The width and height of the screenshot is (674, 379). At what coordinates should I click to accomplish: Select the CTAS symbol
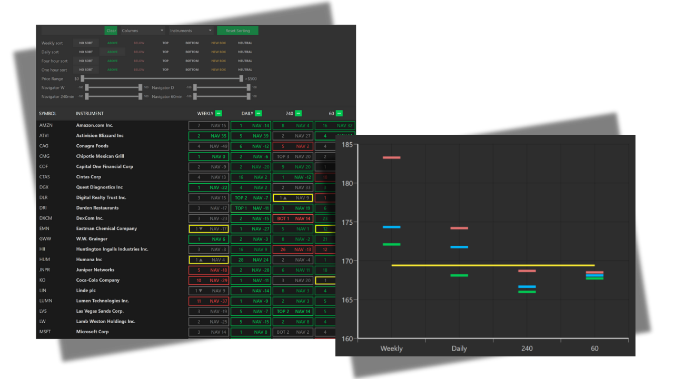[x=45, y=177]
